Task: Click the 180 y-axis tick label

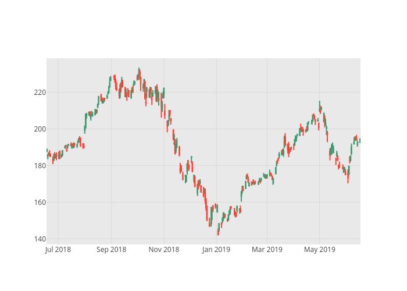Action: pyautogui.click(x=38, y=165)
